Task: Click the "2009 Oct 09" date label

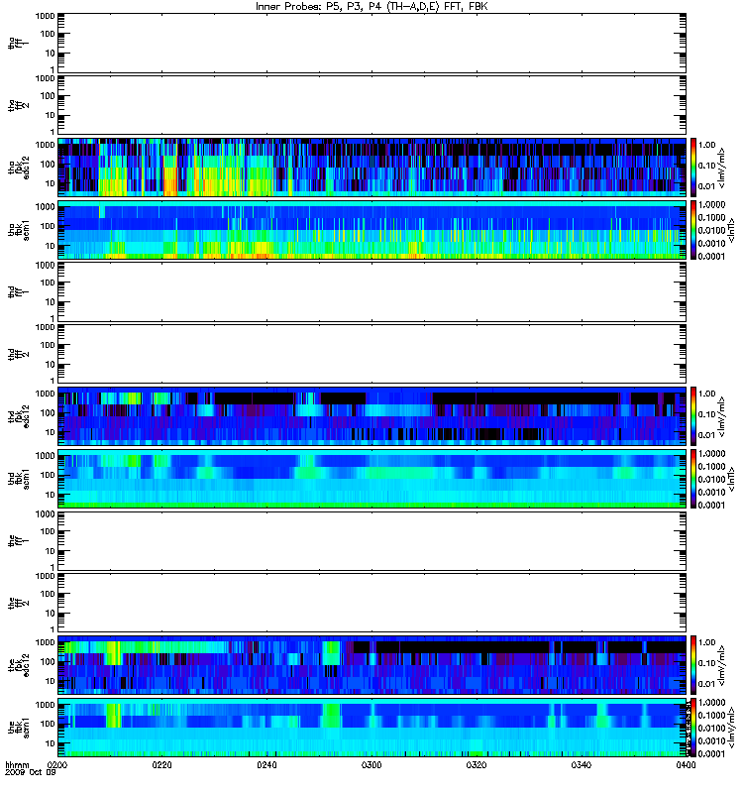Action: (x=30, y=773)
